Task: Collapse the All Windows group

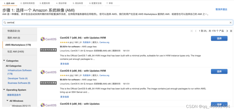Action: click(x=8, y=101)
